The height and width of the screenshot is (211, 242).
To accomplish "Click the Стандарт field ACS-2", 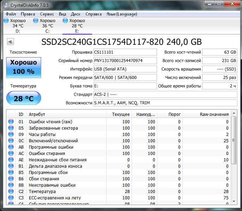I will click(x=165, y=94).
